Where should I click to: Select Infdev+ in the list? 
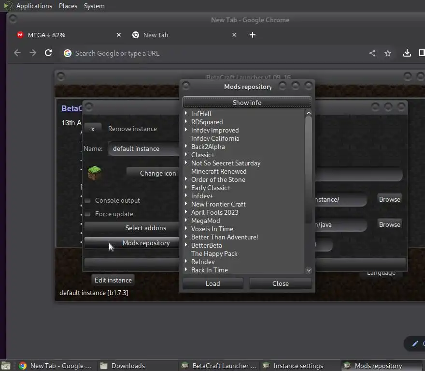(202, 196)
